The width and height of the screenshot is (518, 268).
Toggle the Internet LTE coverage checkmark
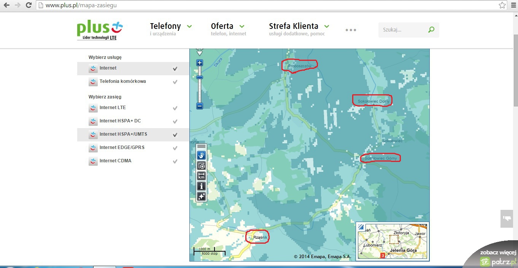(175, 108)
